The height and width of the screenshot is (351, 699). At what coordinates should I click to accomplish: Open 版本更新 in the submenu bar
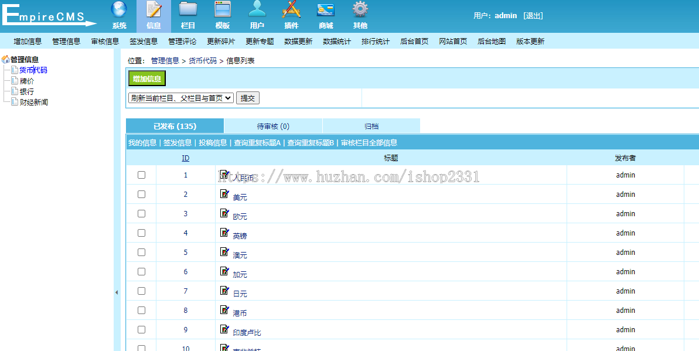(530, 41)
